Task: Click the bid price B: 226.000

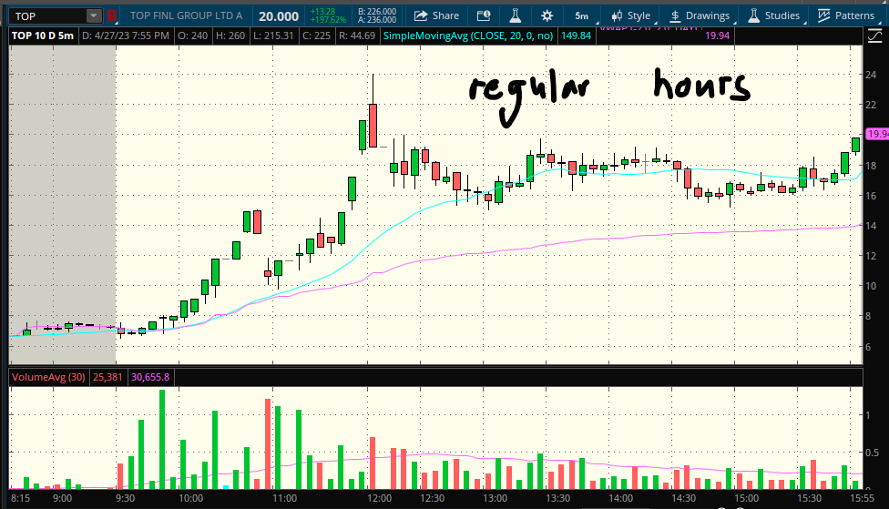Action: (x=378, y=11)
